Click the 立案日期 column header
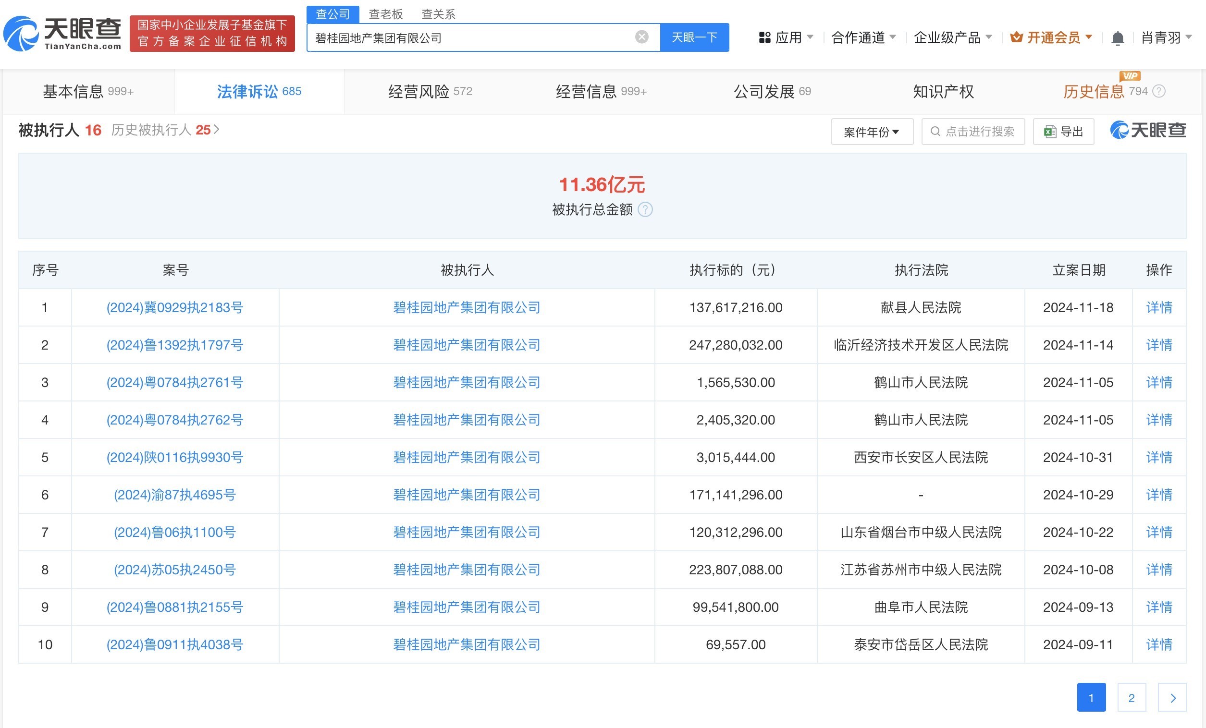 (1079, 270)
